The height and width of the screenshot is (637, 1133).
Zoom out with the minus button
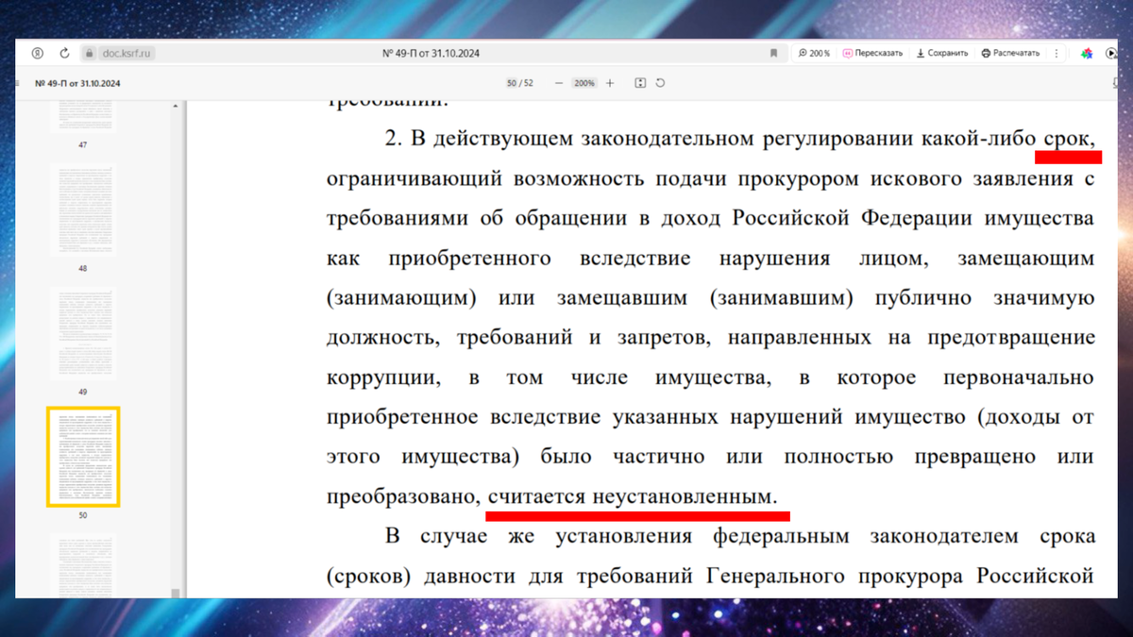pos(559,83)
